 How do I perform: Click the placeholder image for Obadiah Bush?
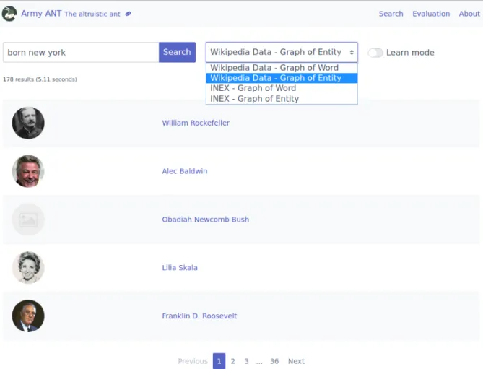[x=28, y=220]
